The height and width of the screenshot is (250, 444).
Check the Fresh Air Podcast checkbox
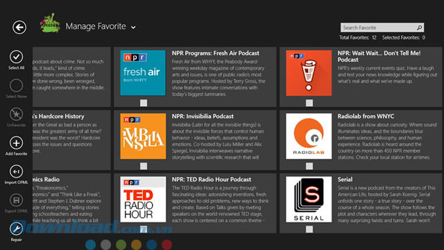[x=144, y=103]
